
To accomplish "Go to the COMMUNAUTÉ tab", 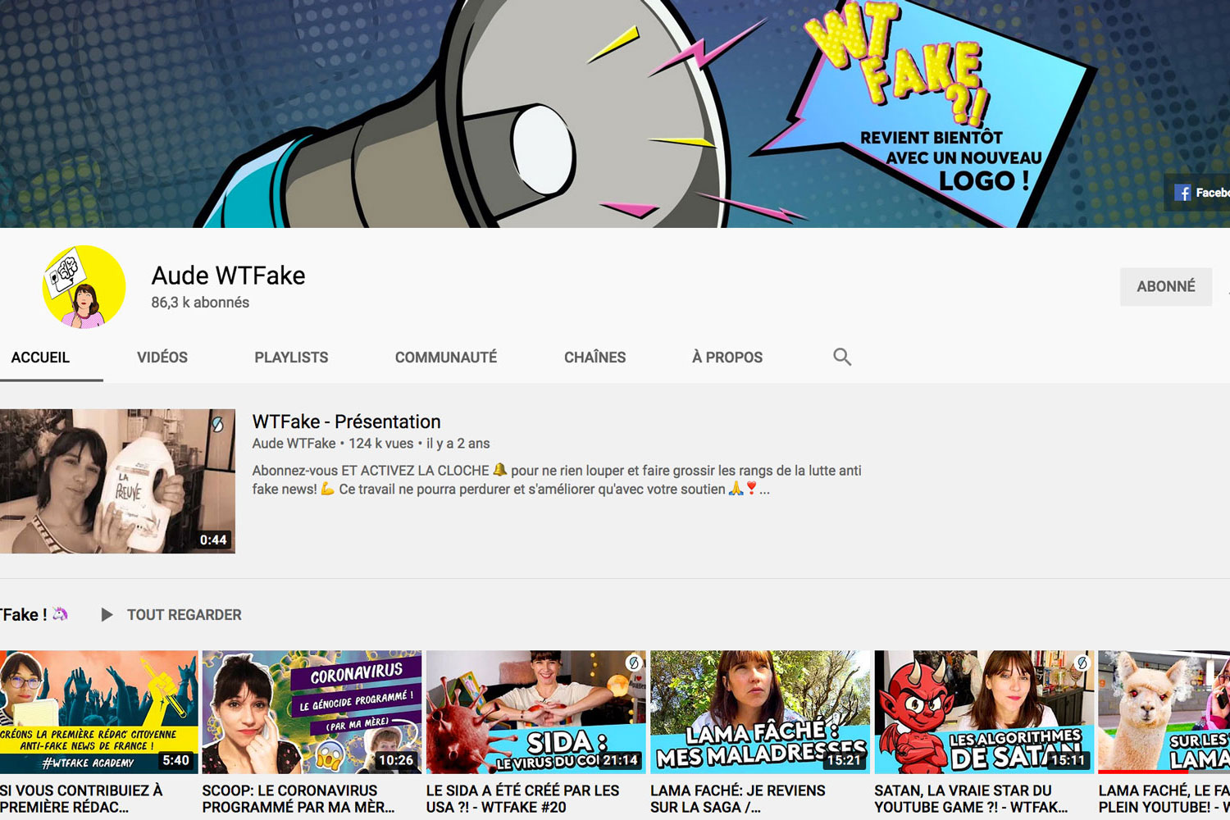I will point(446,358).
